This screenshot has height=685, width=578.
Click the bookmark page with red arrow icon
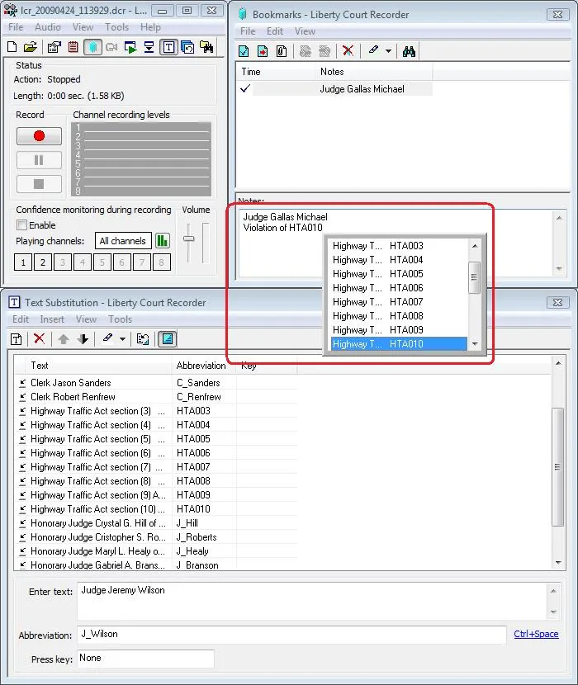pos(263,51)
